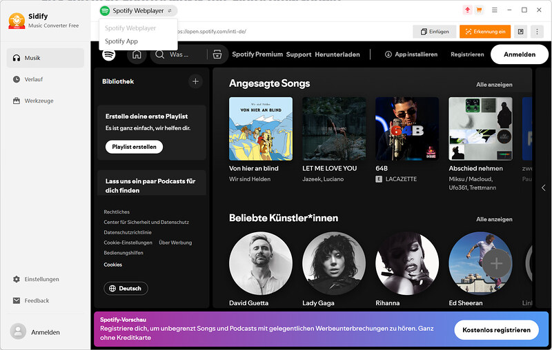Image resolution: width=552 pixels, height=350 pixels.
Task: Open the Deutsch language selector
Action: click(x=126, y=289)
